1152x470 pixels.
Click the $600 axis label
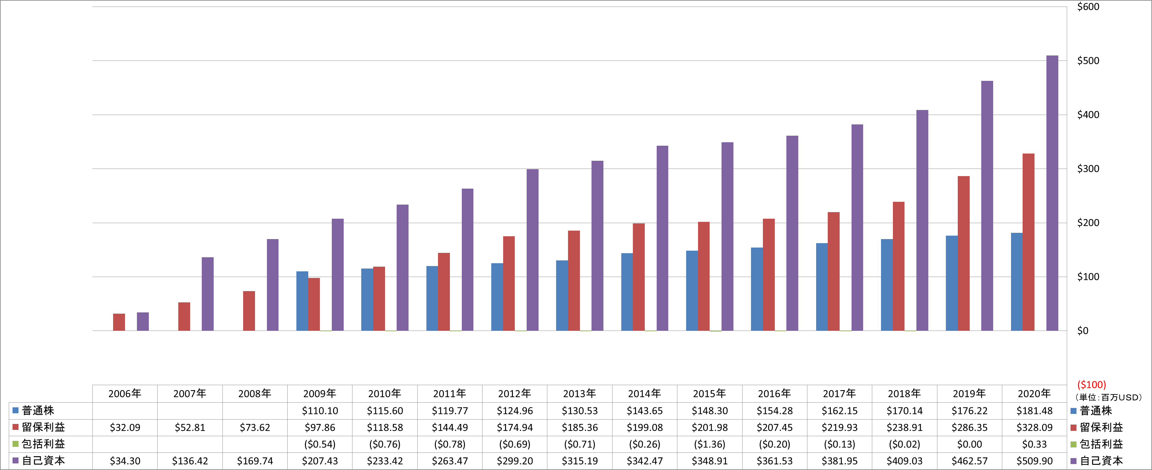(1088, 7)
